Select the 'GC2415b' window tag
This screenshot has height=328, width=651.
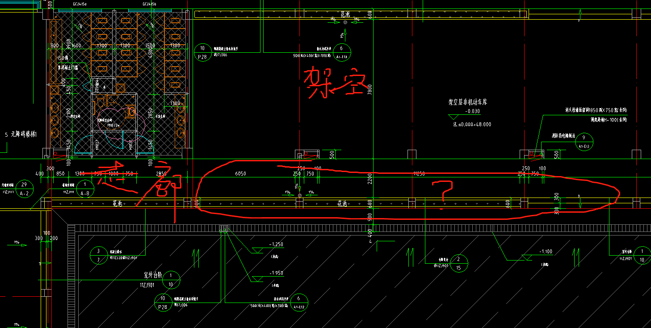point(149,4)
